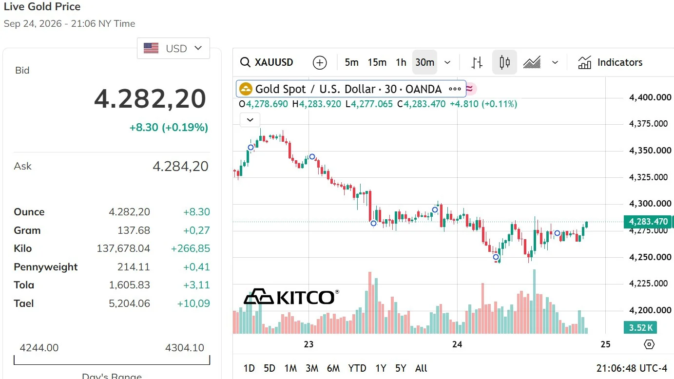Open chart settings hexagon icon

pyautogui.click(x=649, y=344)
